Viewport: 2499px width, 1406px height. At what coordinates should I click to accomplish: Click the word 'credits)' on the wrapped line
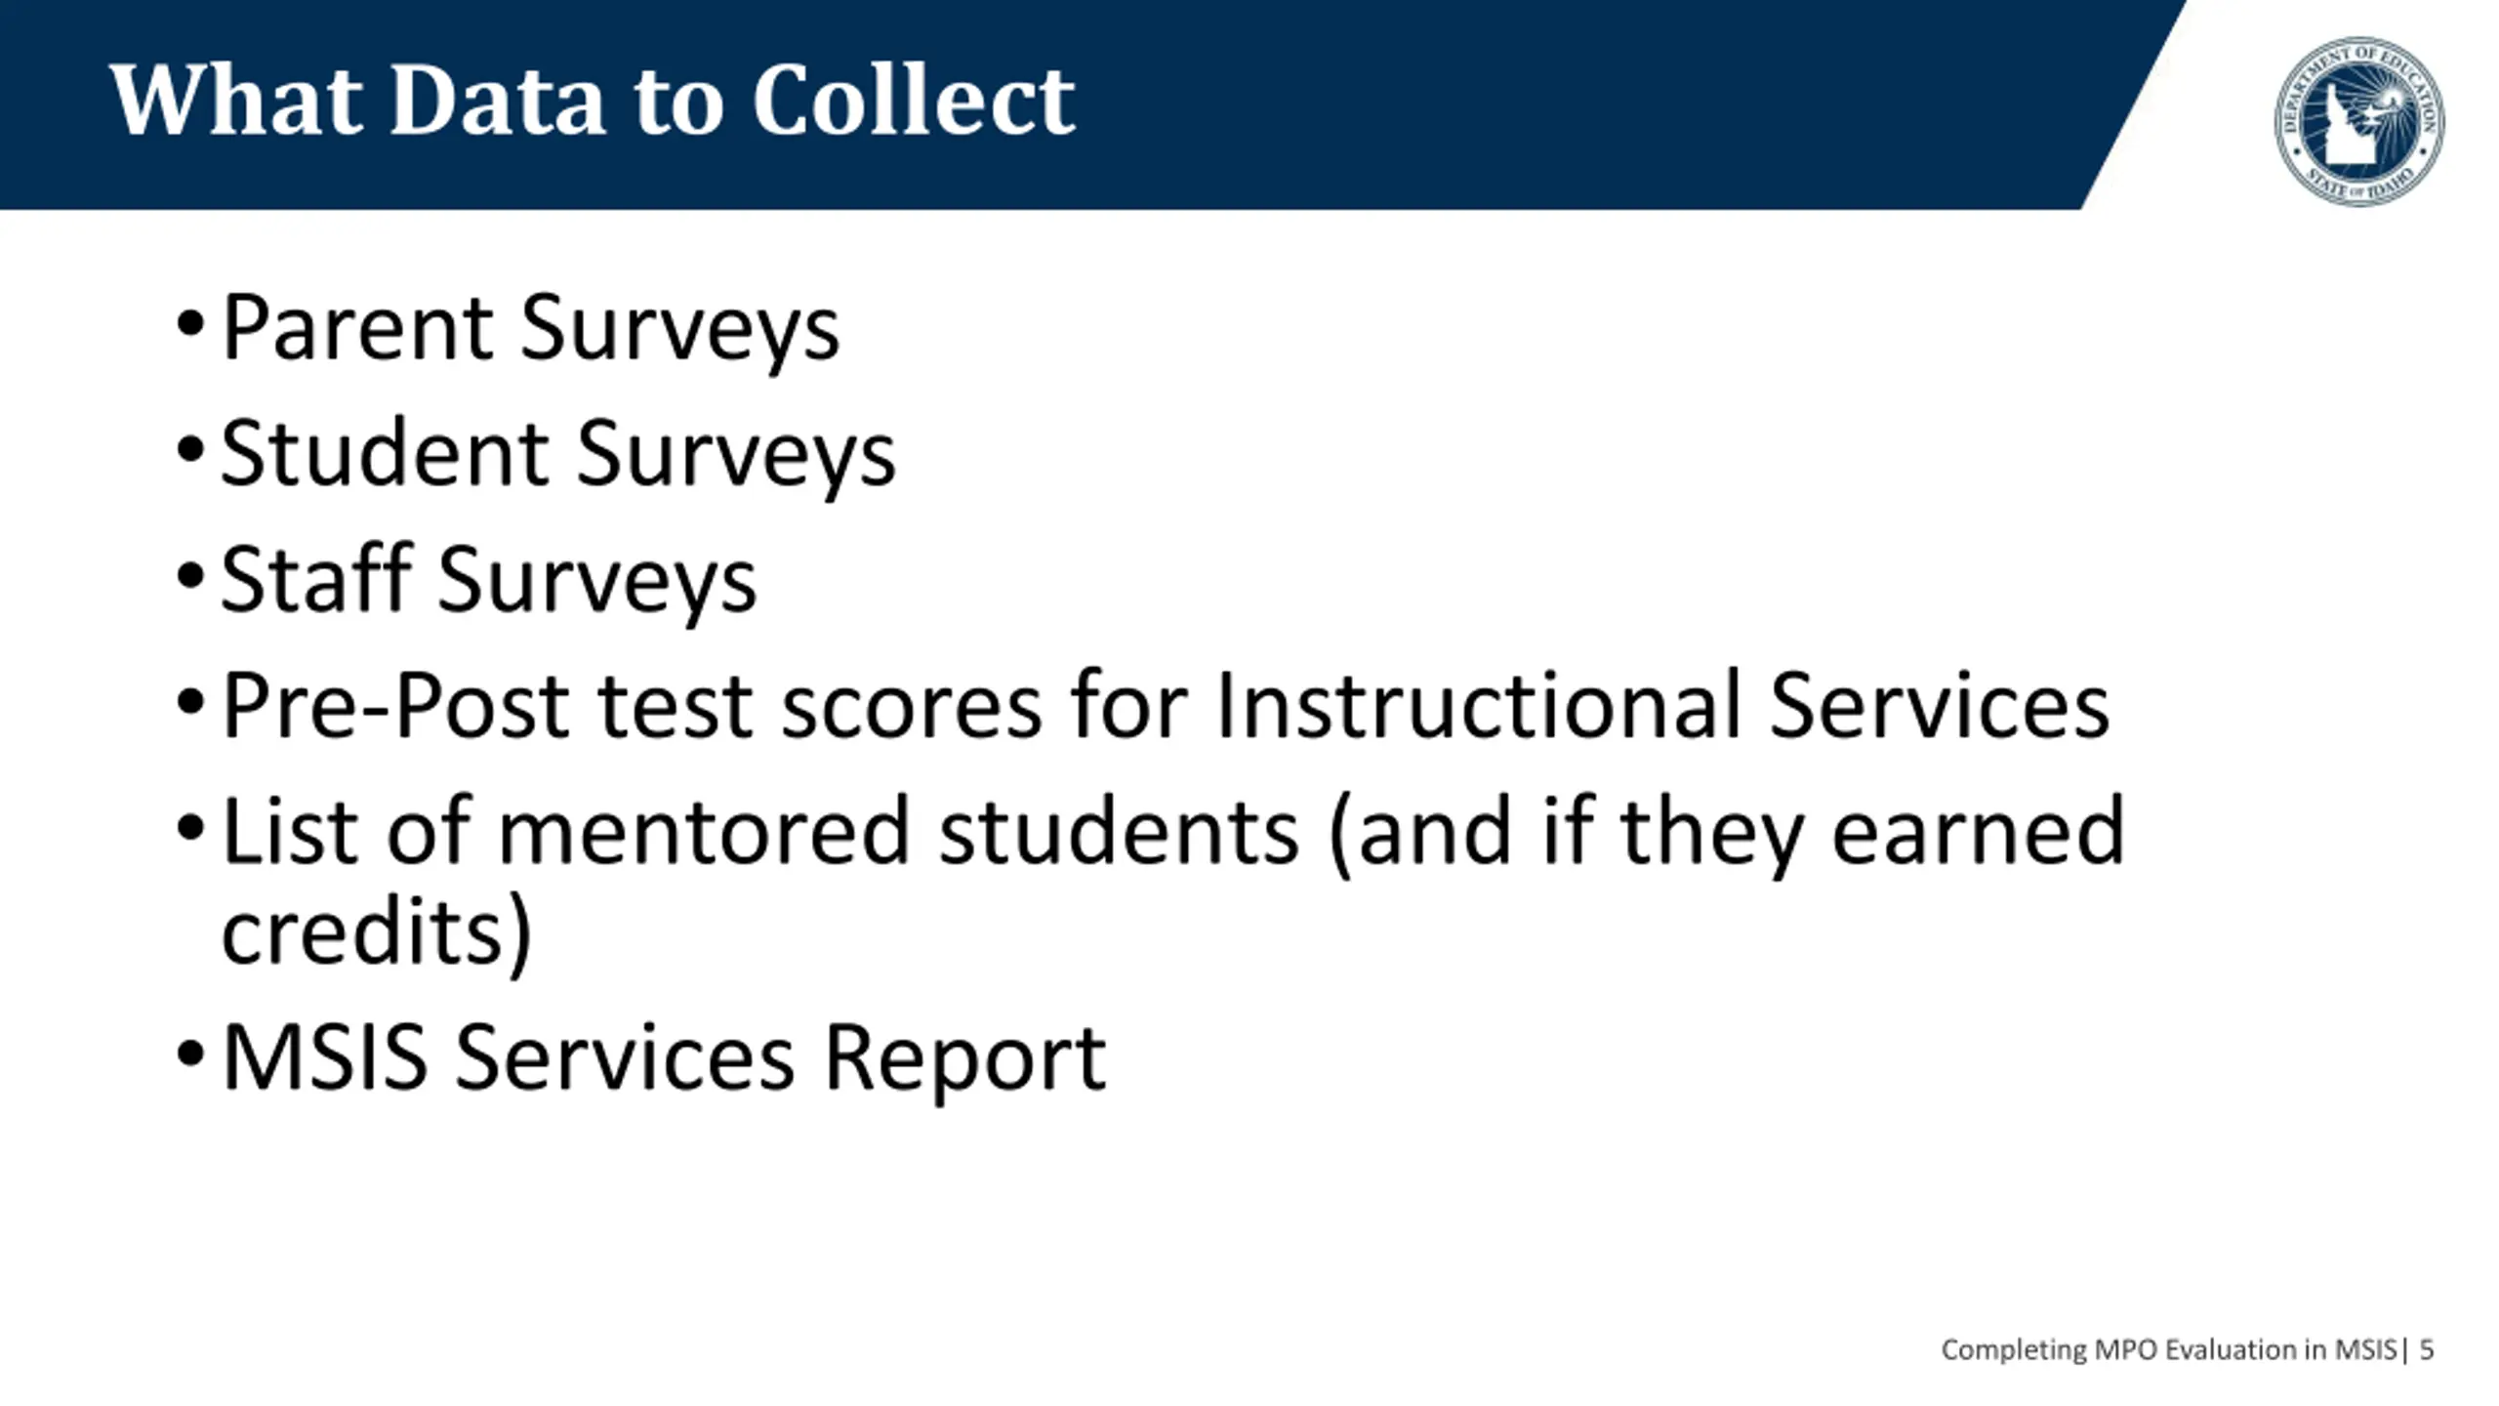pos(377,932)
